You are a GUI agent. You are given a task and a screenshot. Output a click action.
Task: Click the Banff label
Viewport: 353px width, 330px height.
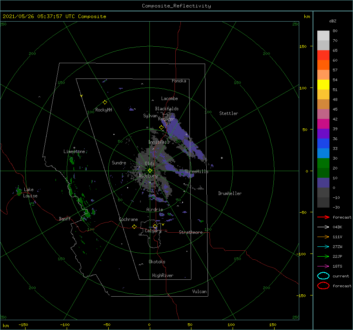tap(65, 219)
